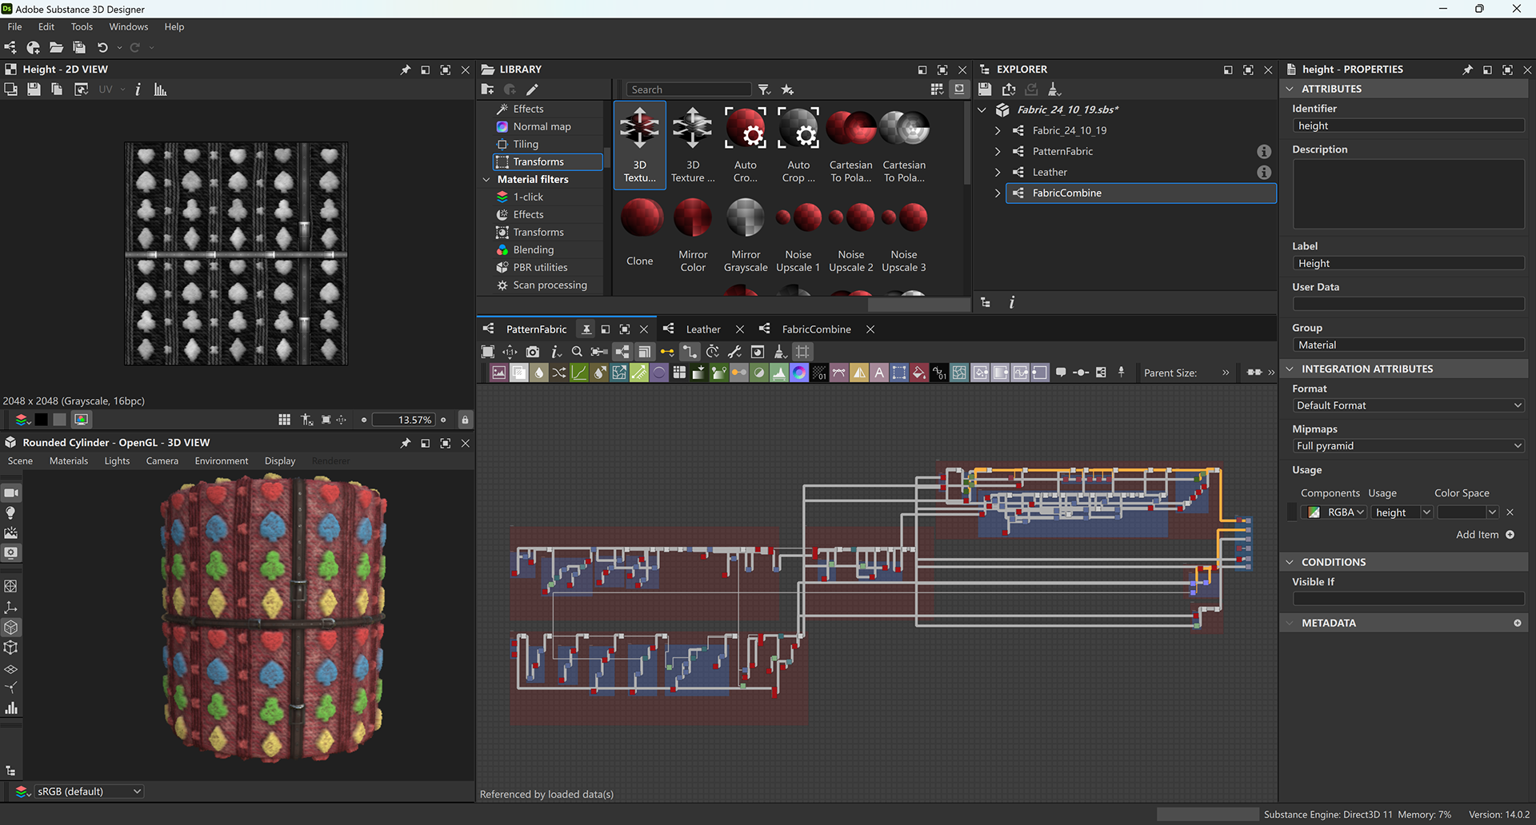Viewport: 1536px width, 825px height.
Task: Click the wrench tools icon in graph toolbar
Action: click(x=734, y=352)
